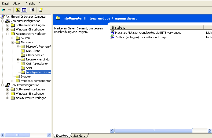The height and width of the screenshot is (138, 212).
Task: Sort by the Einstellung column header
Action: tap(157, 28)
